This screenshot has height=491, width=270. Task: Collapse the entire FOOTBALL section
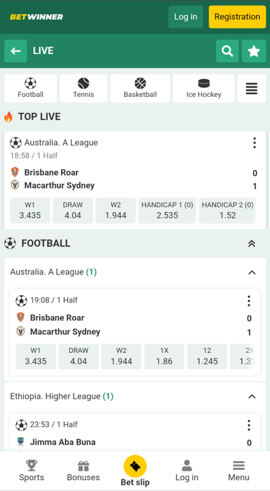click(252, 244)
